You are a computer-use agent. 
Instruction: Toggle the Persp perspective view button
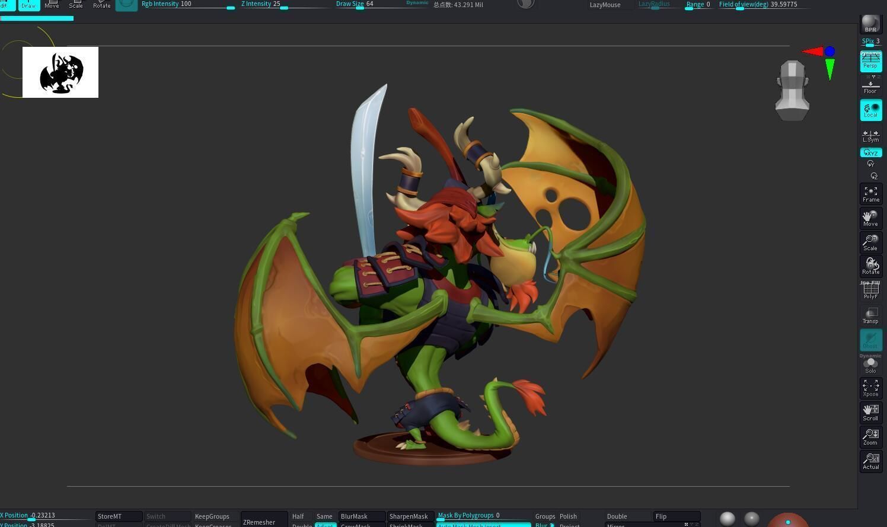coord(870,61)
